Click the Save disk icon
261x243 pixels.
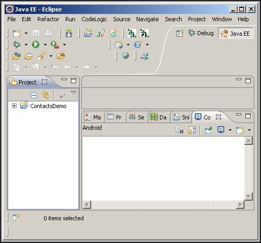(36, 33)
